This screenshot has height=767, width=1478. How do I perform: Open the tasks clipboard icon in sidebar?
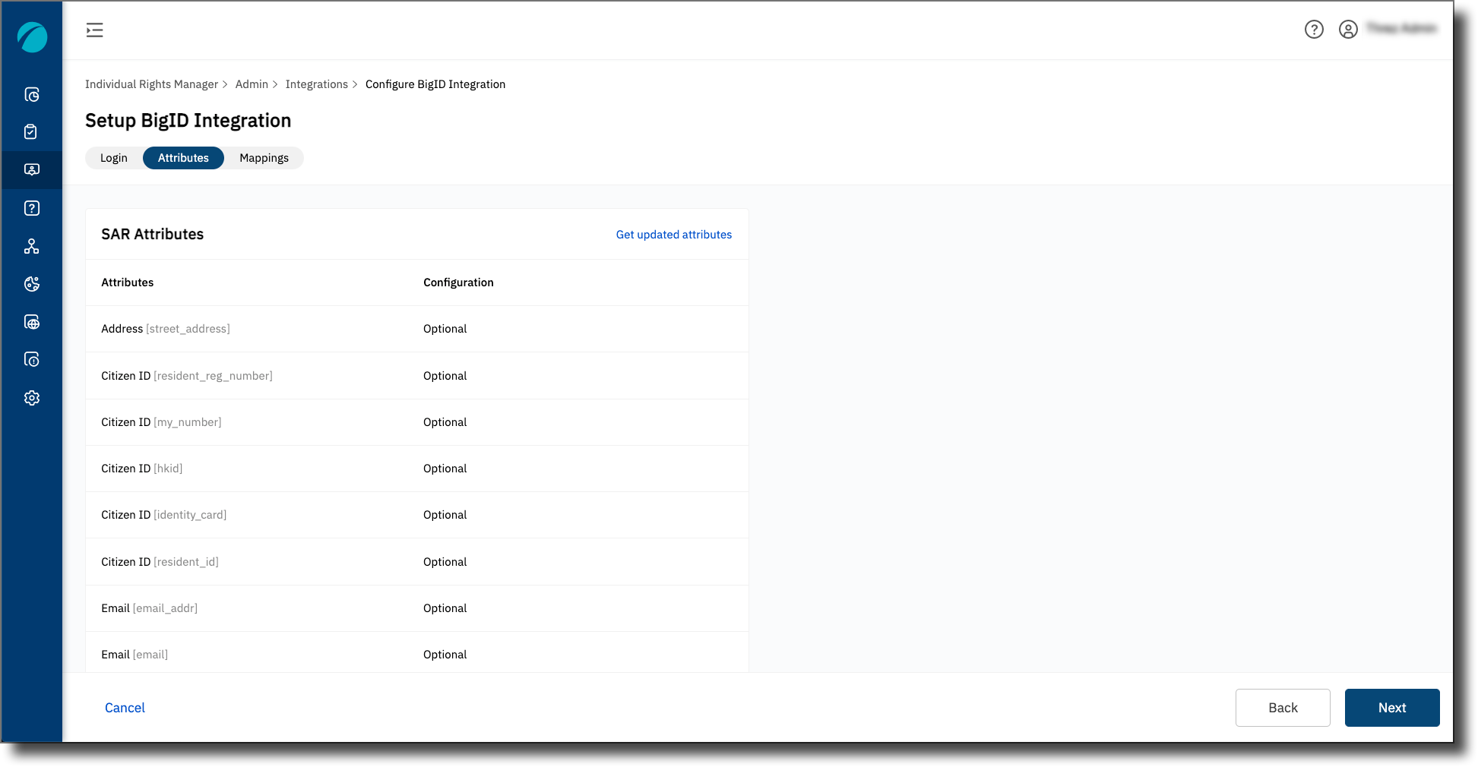32,131
